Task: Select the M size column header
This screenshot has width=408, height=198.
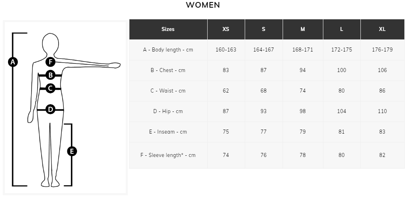Action: point(303,29)
